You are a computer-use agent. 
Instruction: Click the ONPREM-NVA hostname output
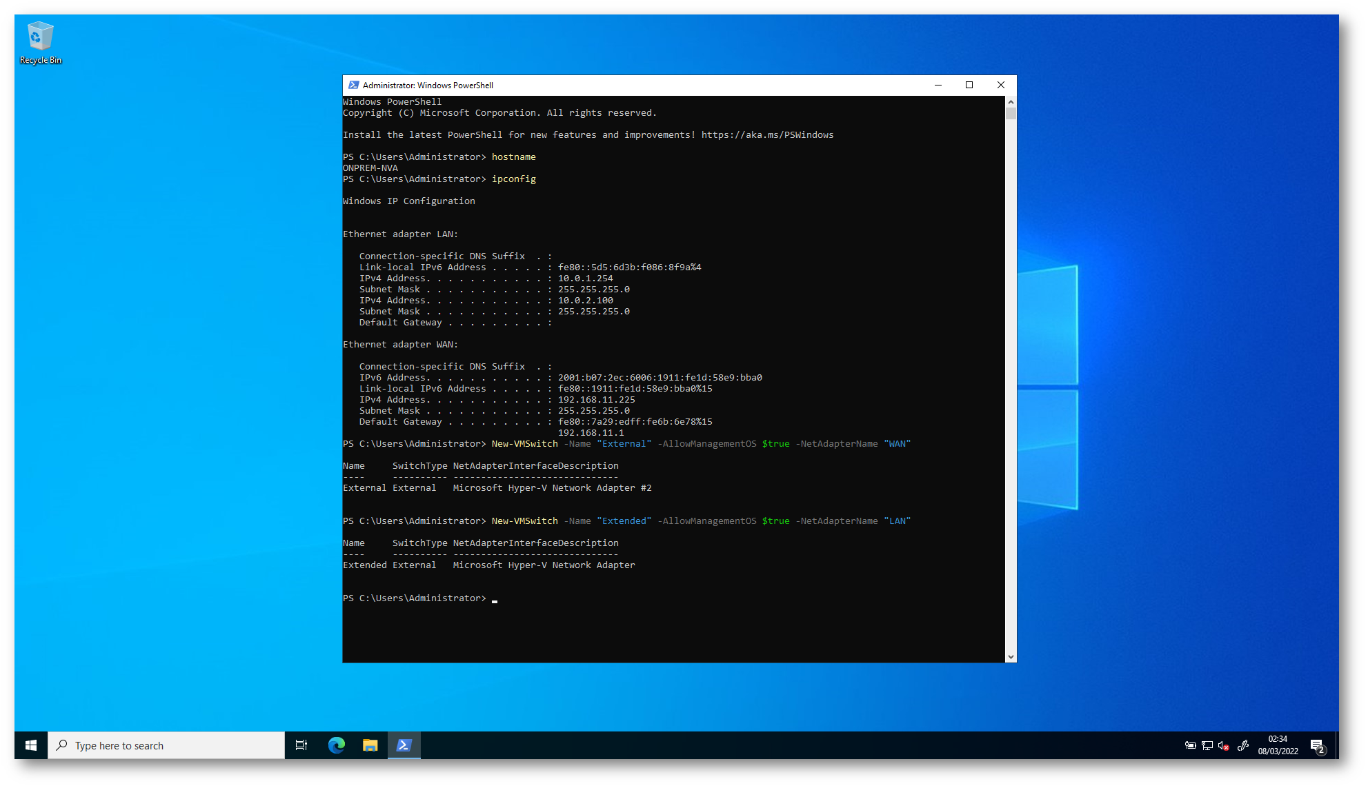pyautogui.click(x=370, y=168)
